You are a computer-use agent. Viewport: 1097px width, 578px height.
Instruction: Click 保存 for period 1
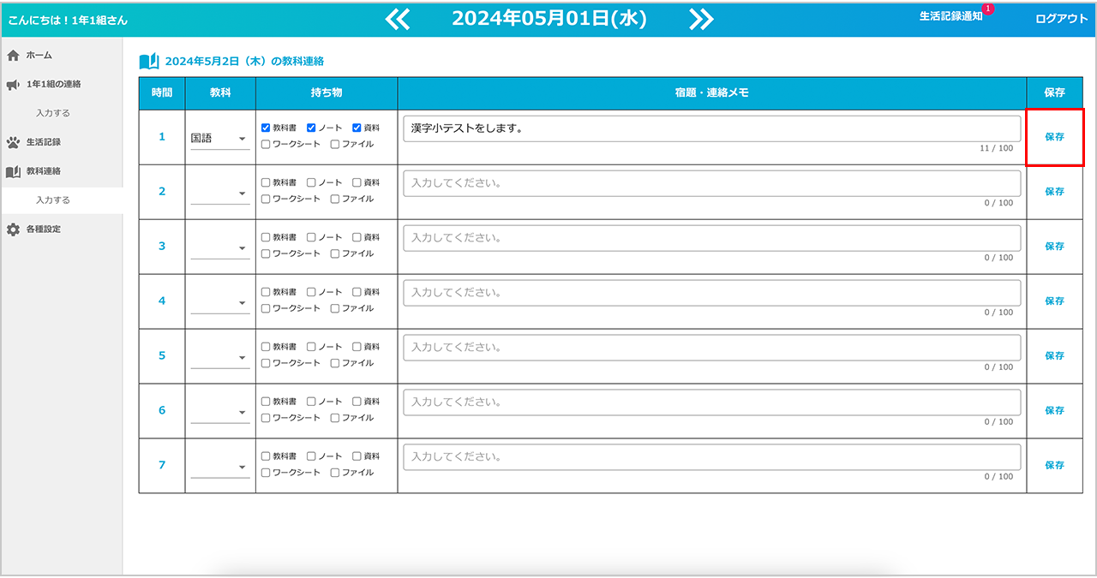coord(1054,137)
